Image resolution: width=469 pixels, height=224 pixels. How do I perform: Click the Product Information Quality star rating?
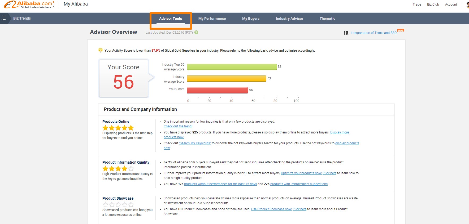(x=118, y=169)
